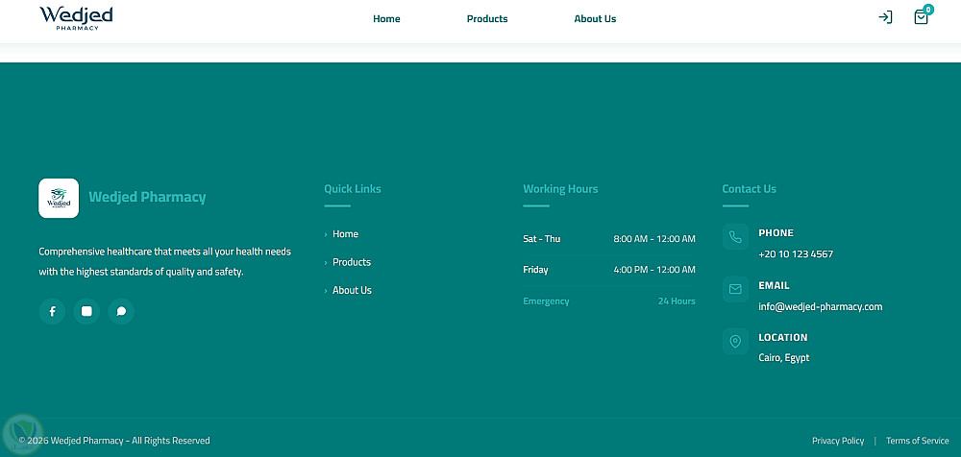Open the Terms of Service link
The height and width of the screenshot is (457, 961).
click(918, 441)
